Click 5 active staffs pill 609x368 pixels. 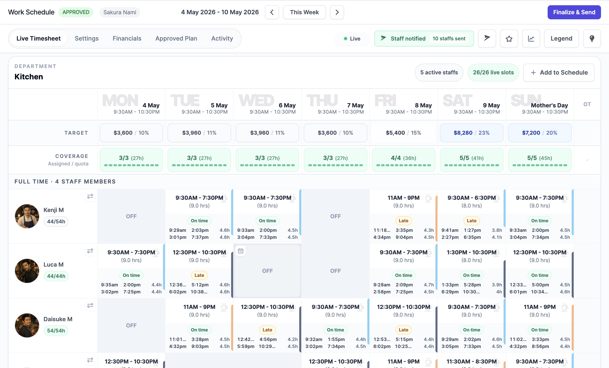tap(439, 73)
